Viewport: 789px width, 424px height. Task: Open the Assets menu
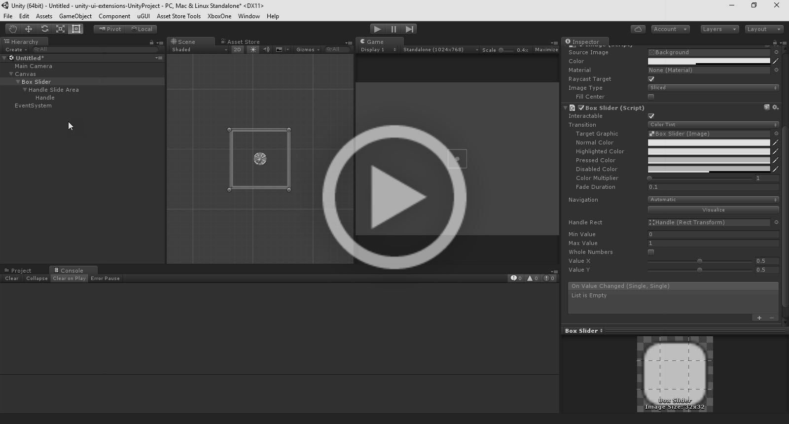pos(44,16)
